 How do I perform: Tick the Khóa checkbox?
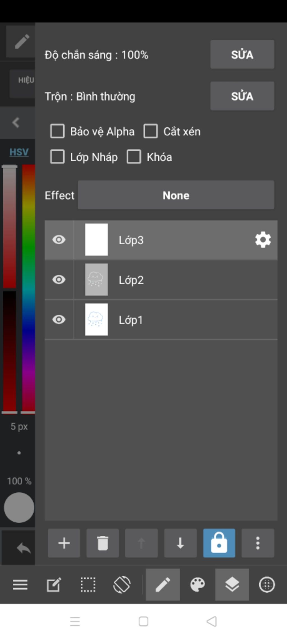pyautogui.click(x=134, y=157)
